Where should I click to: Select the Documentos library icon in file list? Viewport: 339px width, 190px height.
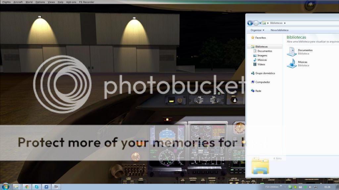point(292,52)
